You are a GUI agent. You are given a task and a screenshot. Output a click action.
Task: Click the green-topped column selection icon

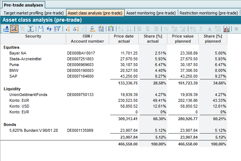coord(111,29)
